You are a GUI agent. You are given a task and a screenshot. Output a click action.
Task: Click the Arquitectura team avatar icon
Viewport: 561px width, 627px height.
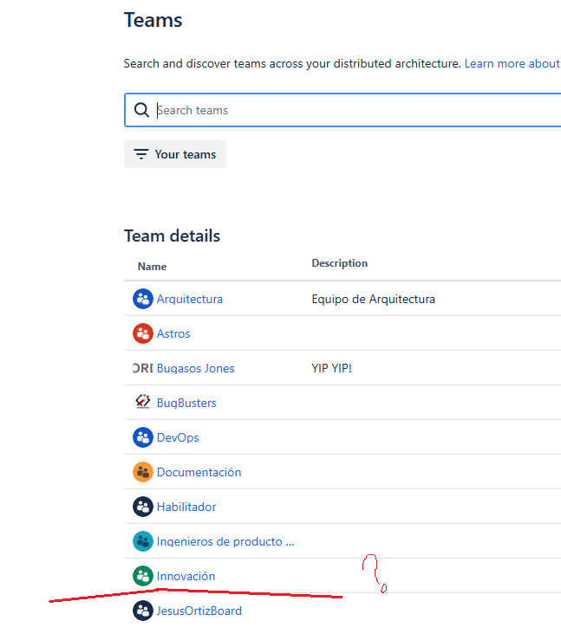[x=142, y=299]
